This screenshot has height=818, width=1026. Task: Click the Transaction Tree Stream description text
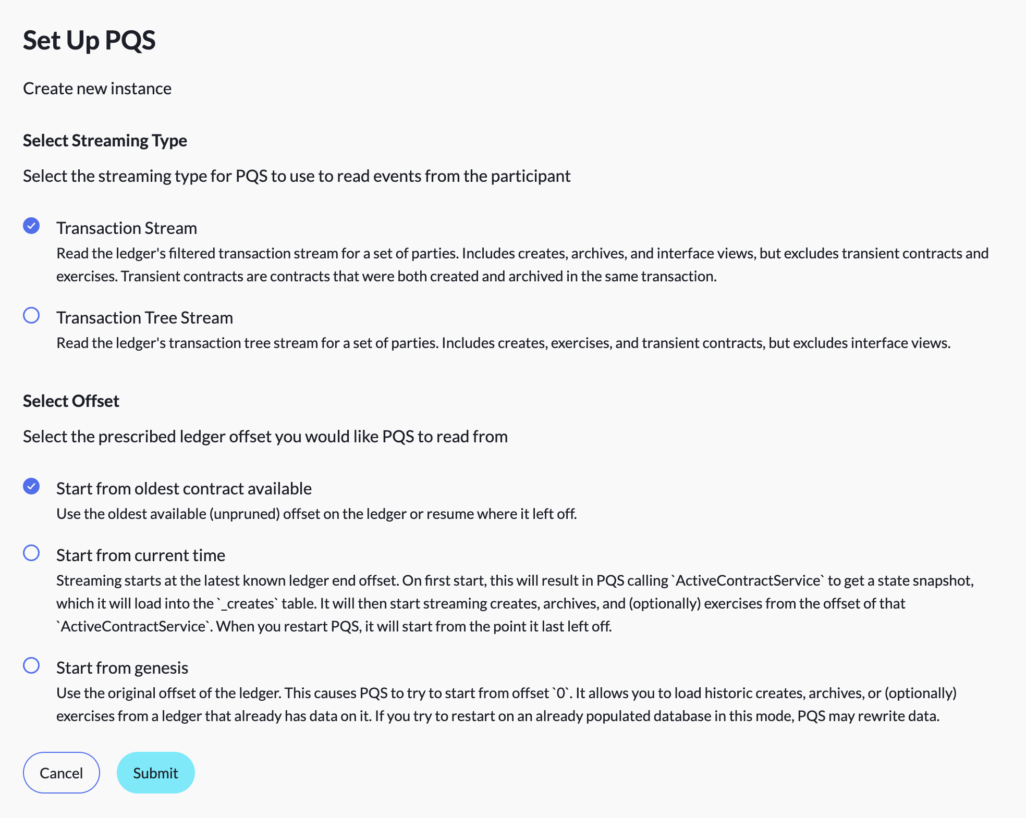(x=504, y=343)
